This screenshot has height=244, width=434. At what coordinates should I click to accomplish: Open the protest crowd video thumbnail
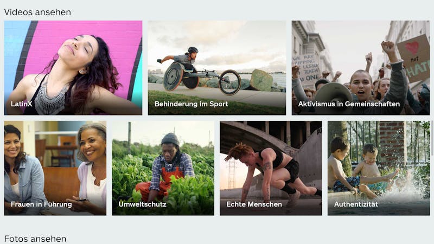pos(361,68)
